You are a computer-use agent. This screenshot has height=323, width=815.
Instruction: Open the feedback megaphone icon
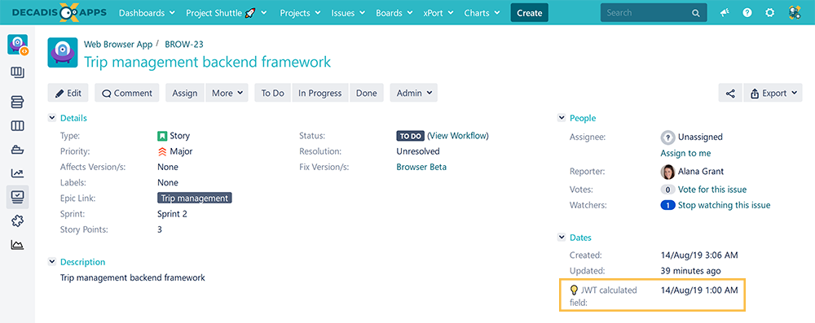(x=725, y=13)
